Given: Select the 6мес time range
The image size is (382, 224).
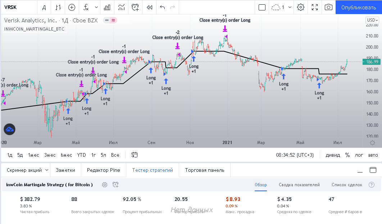Looking at the screenshot, I should click(66, 155).
